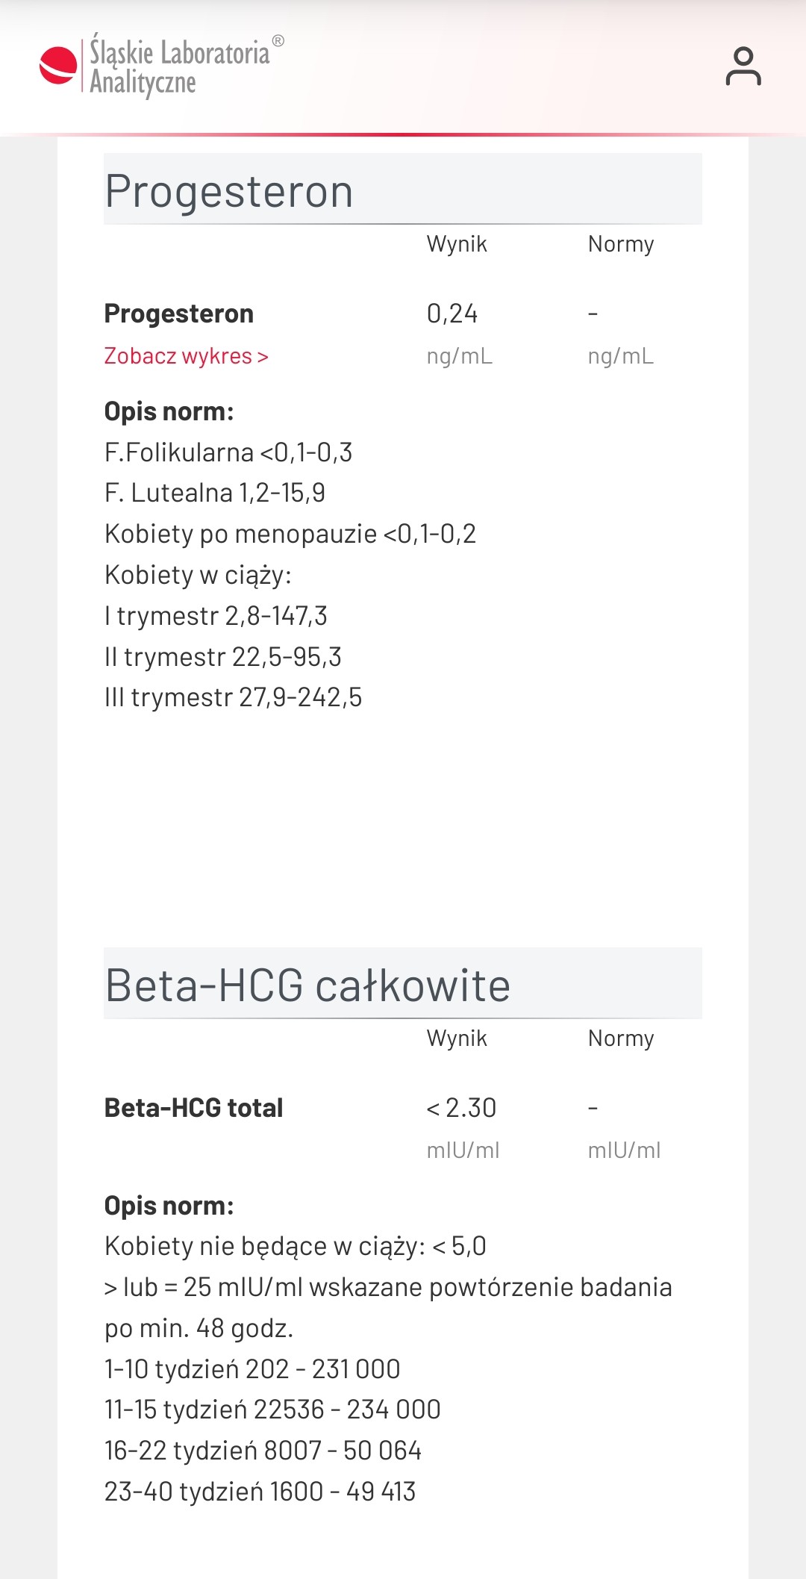Click the bold Progesteron test name
The image size is (806, 1579).
coord(179,314)
